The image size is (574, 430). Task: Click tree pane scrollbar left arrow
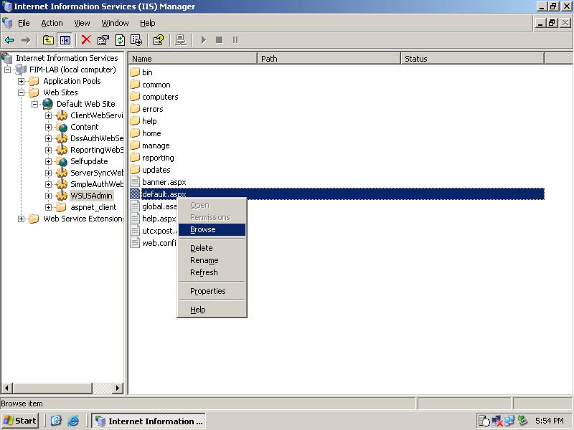[7, 388]
